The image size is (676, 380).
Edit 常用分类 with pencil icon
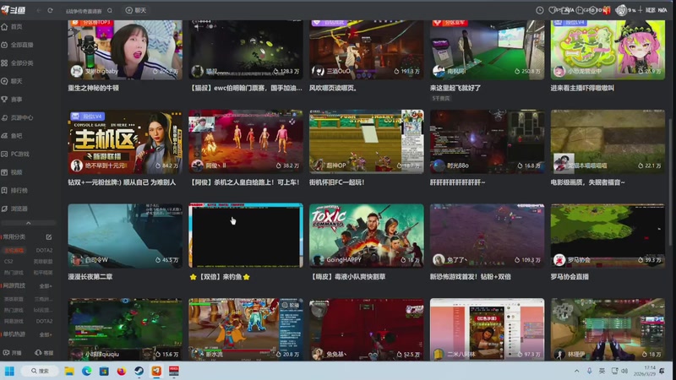(49, 237)
